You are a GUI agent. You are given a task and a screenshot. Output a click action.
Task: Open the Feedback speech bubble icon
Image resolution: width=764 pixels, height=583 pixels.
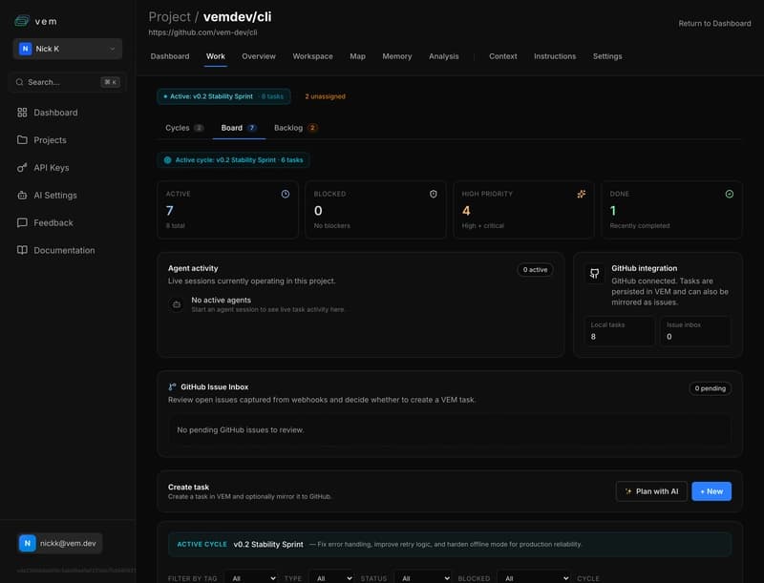(x=21, y=222)
